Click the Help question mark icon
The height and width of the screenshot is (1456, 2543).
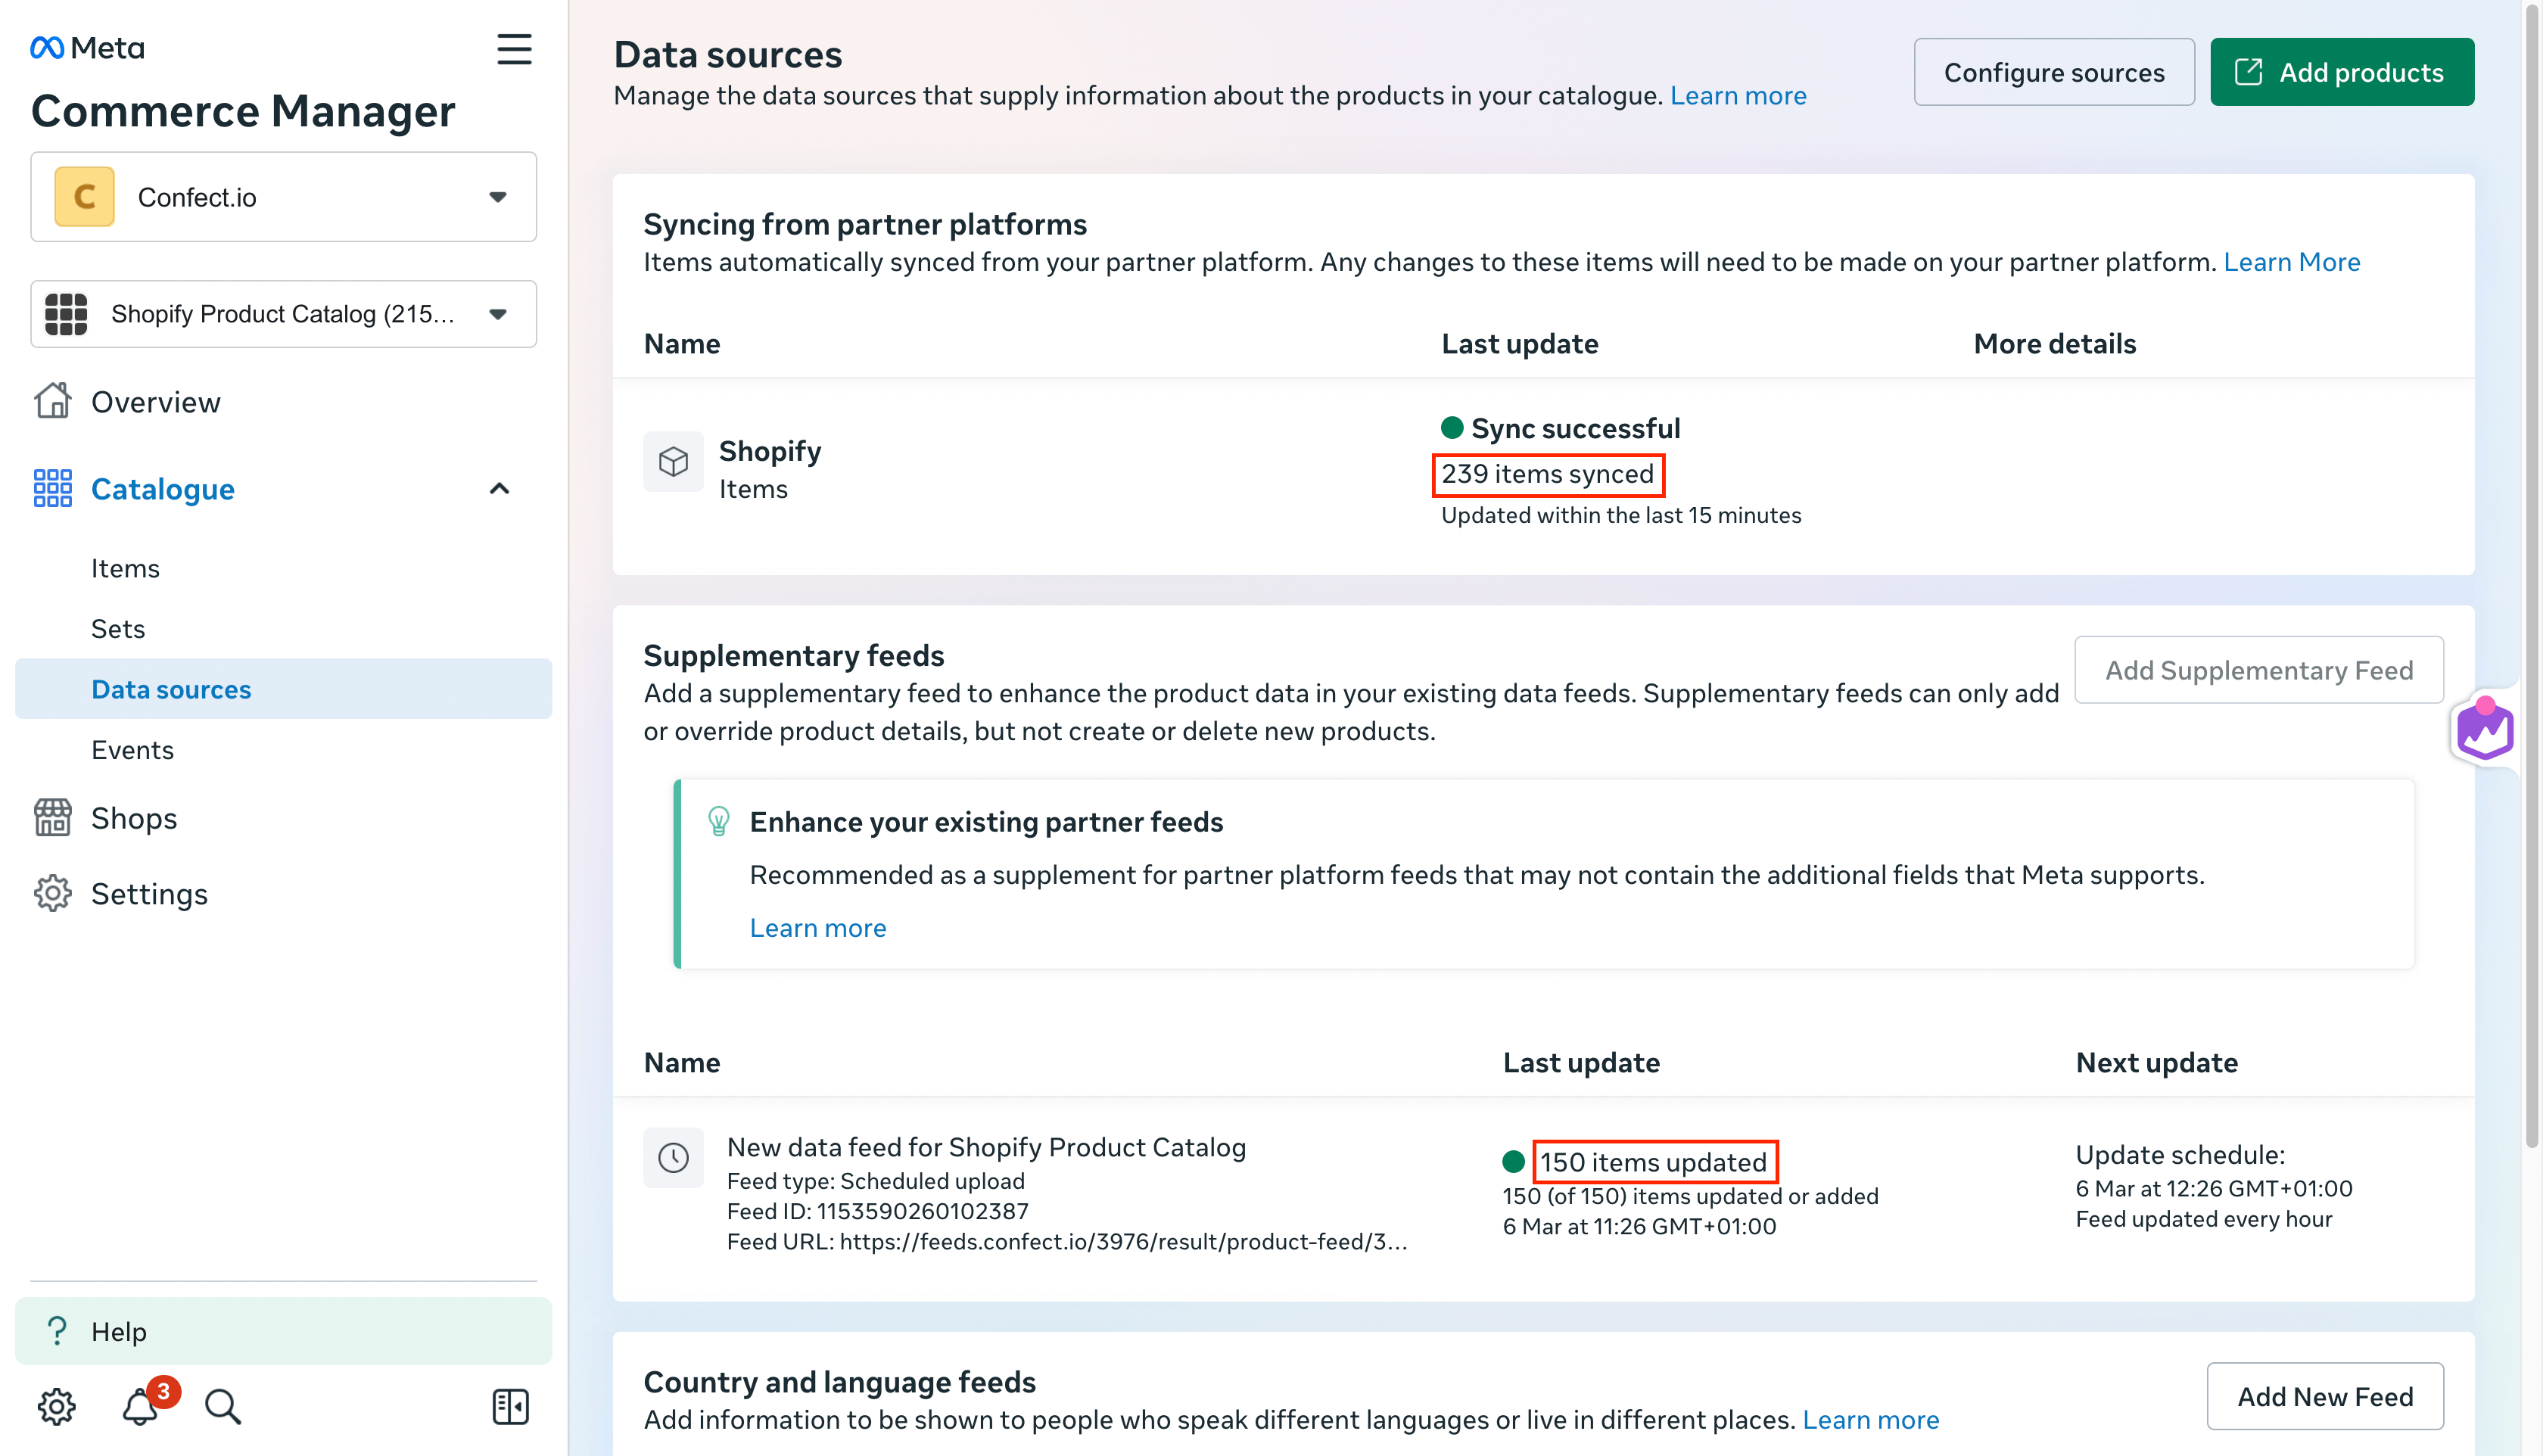[57, 1331]
